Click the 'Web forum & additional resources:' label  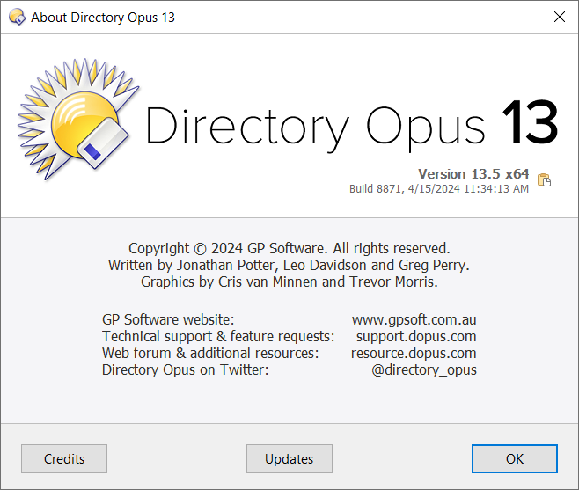210,353
